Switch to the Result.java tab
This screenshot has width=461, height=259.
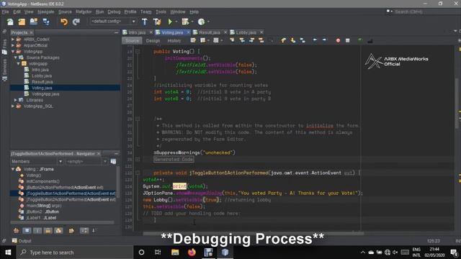(210, 32)
